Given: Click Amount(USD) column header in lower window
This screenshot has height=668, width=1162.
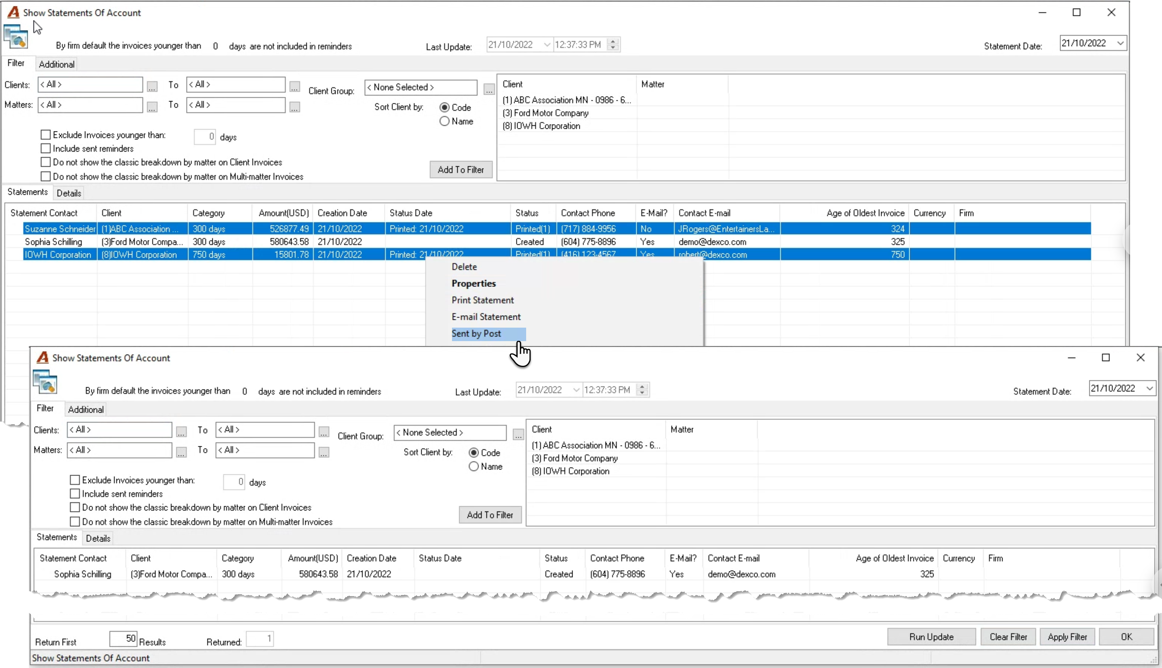Looking at the screenshot, I should [313, 558].
